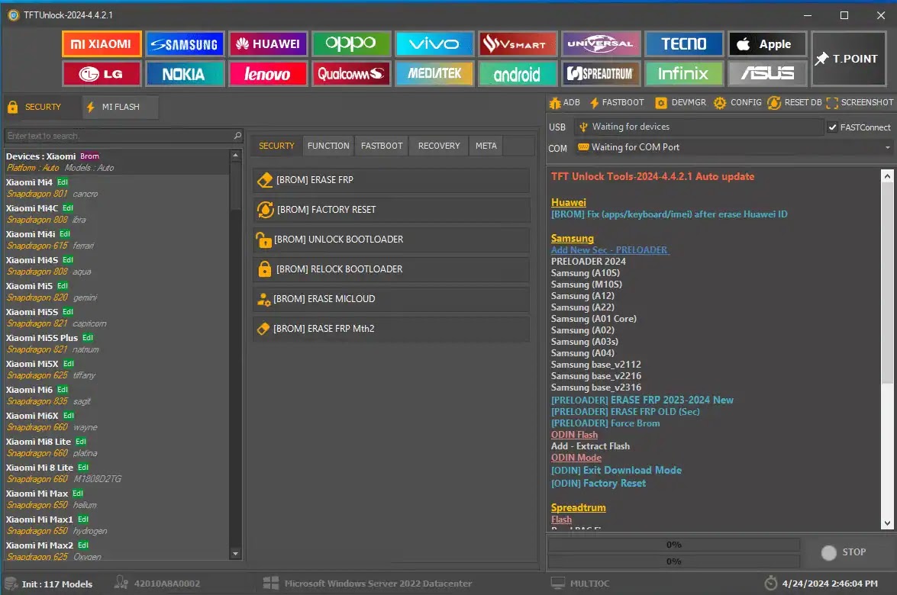Open DEVMGR device manager
The height and width of the screenshot is (595, 897).
680,102
